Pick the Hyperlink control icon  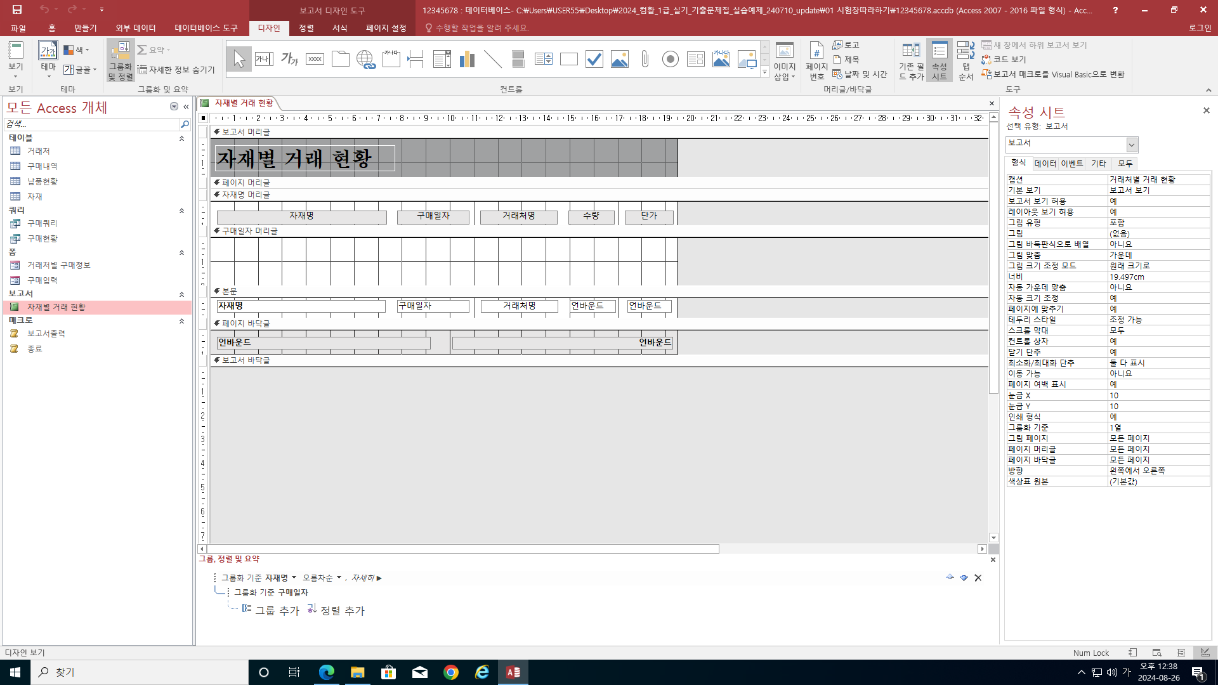365,59
